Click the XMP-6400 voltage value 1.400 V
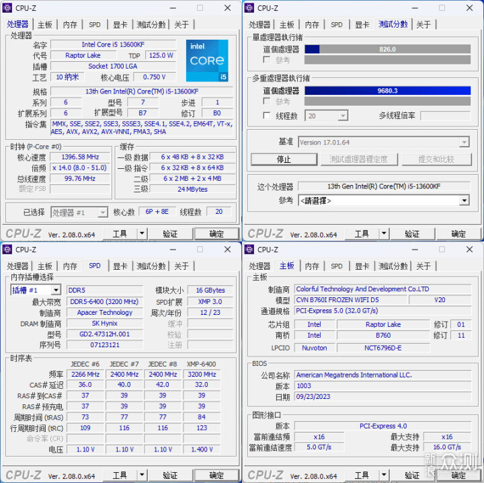The width and height of the screenshot is (484, 483). [x=202, y=449]
